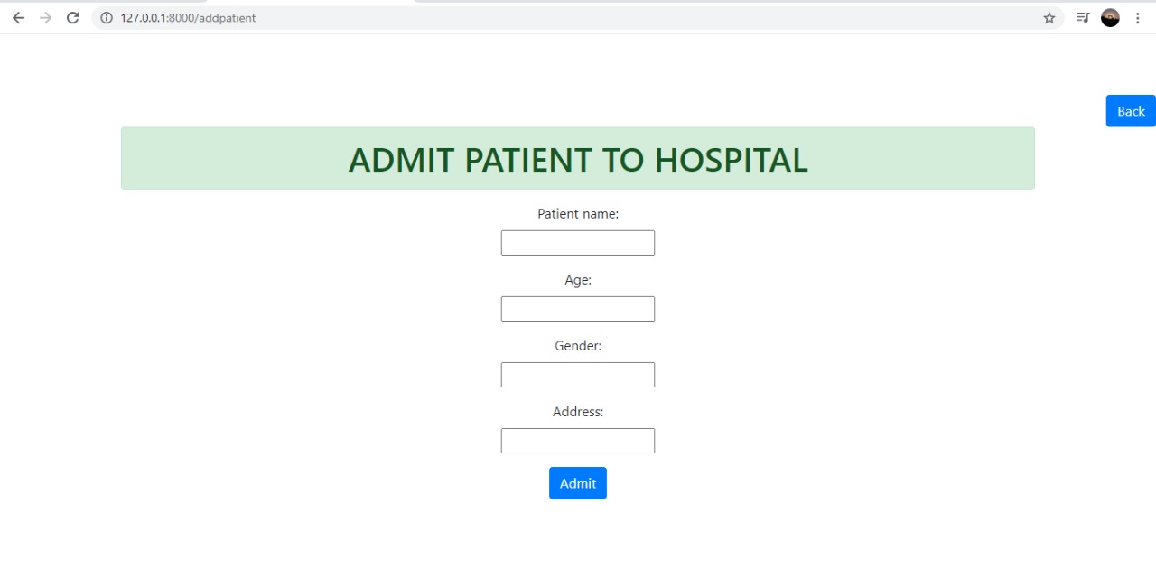This screenshot has height=588, width=1156.
Task: Click the Gender input field
Action: tap(577, 374)
